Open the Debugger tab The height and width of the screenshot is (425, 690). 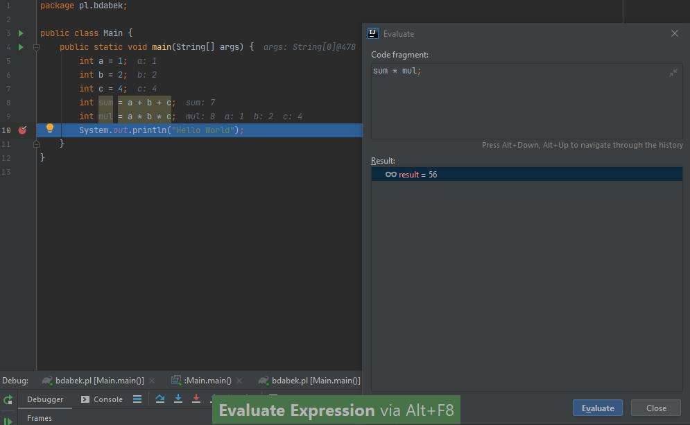[45, 399]
